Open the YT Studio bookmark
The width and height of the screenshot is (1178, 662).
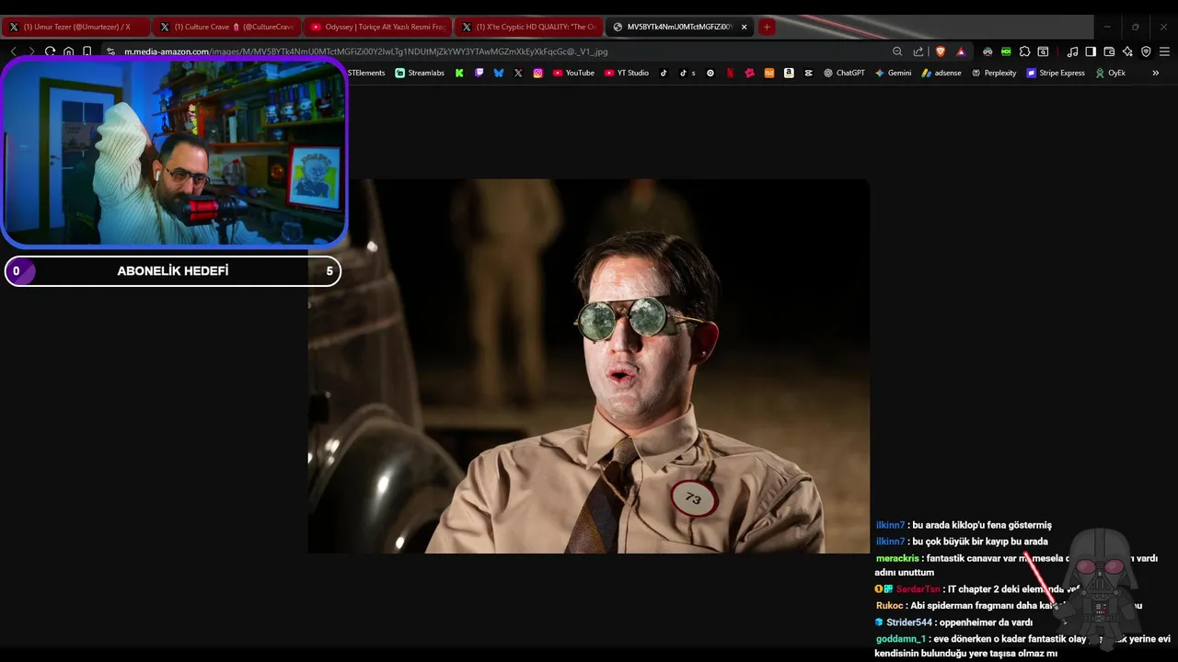627,73
